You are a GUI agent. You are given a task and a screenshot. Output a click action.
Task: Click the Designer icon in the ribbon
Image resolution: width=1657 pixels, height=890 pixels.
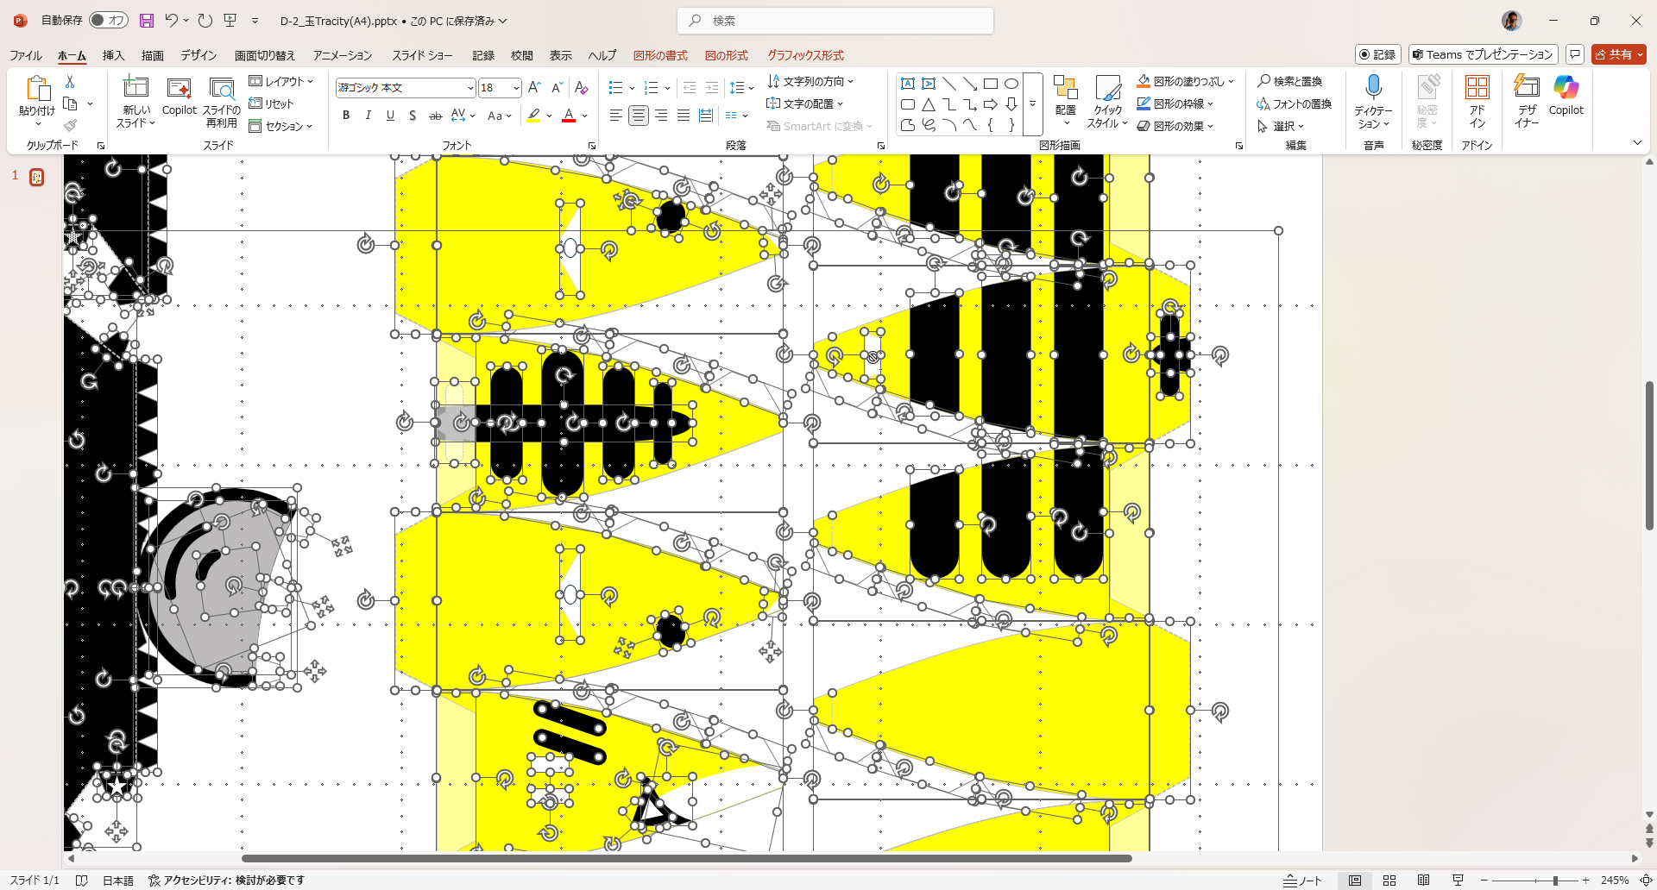pos(1526,95)
